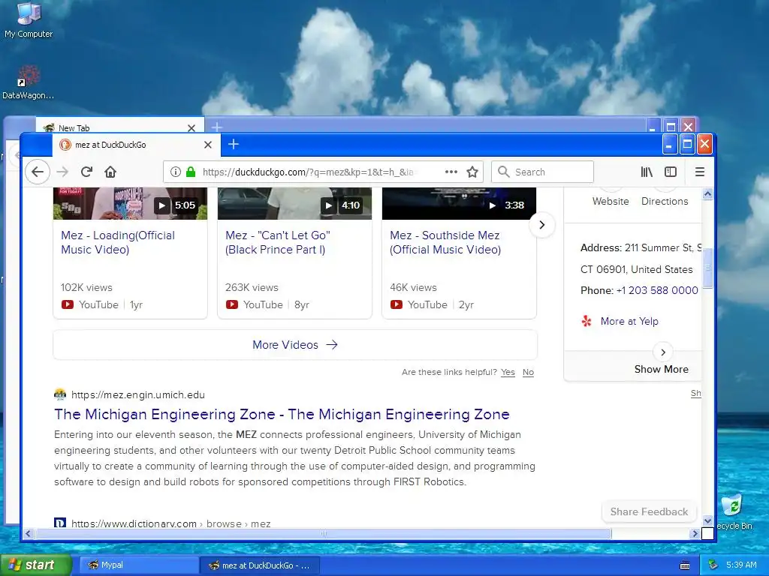Click the dictionary.com favicon
769x576 pixels.
pyautogui.click(x=60, y=523)
